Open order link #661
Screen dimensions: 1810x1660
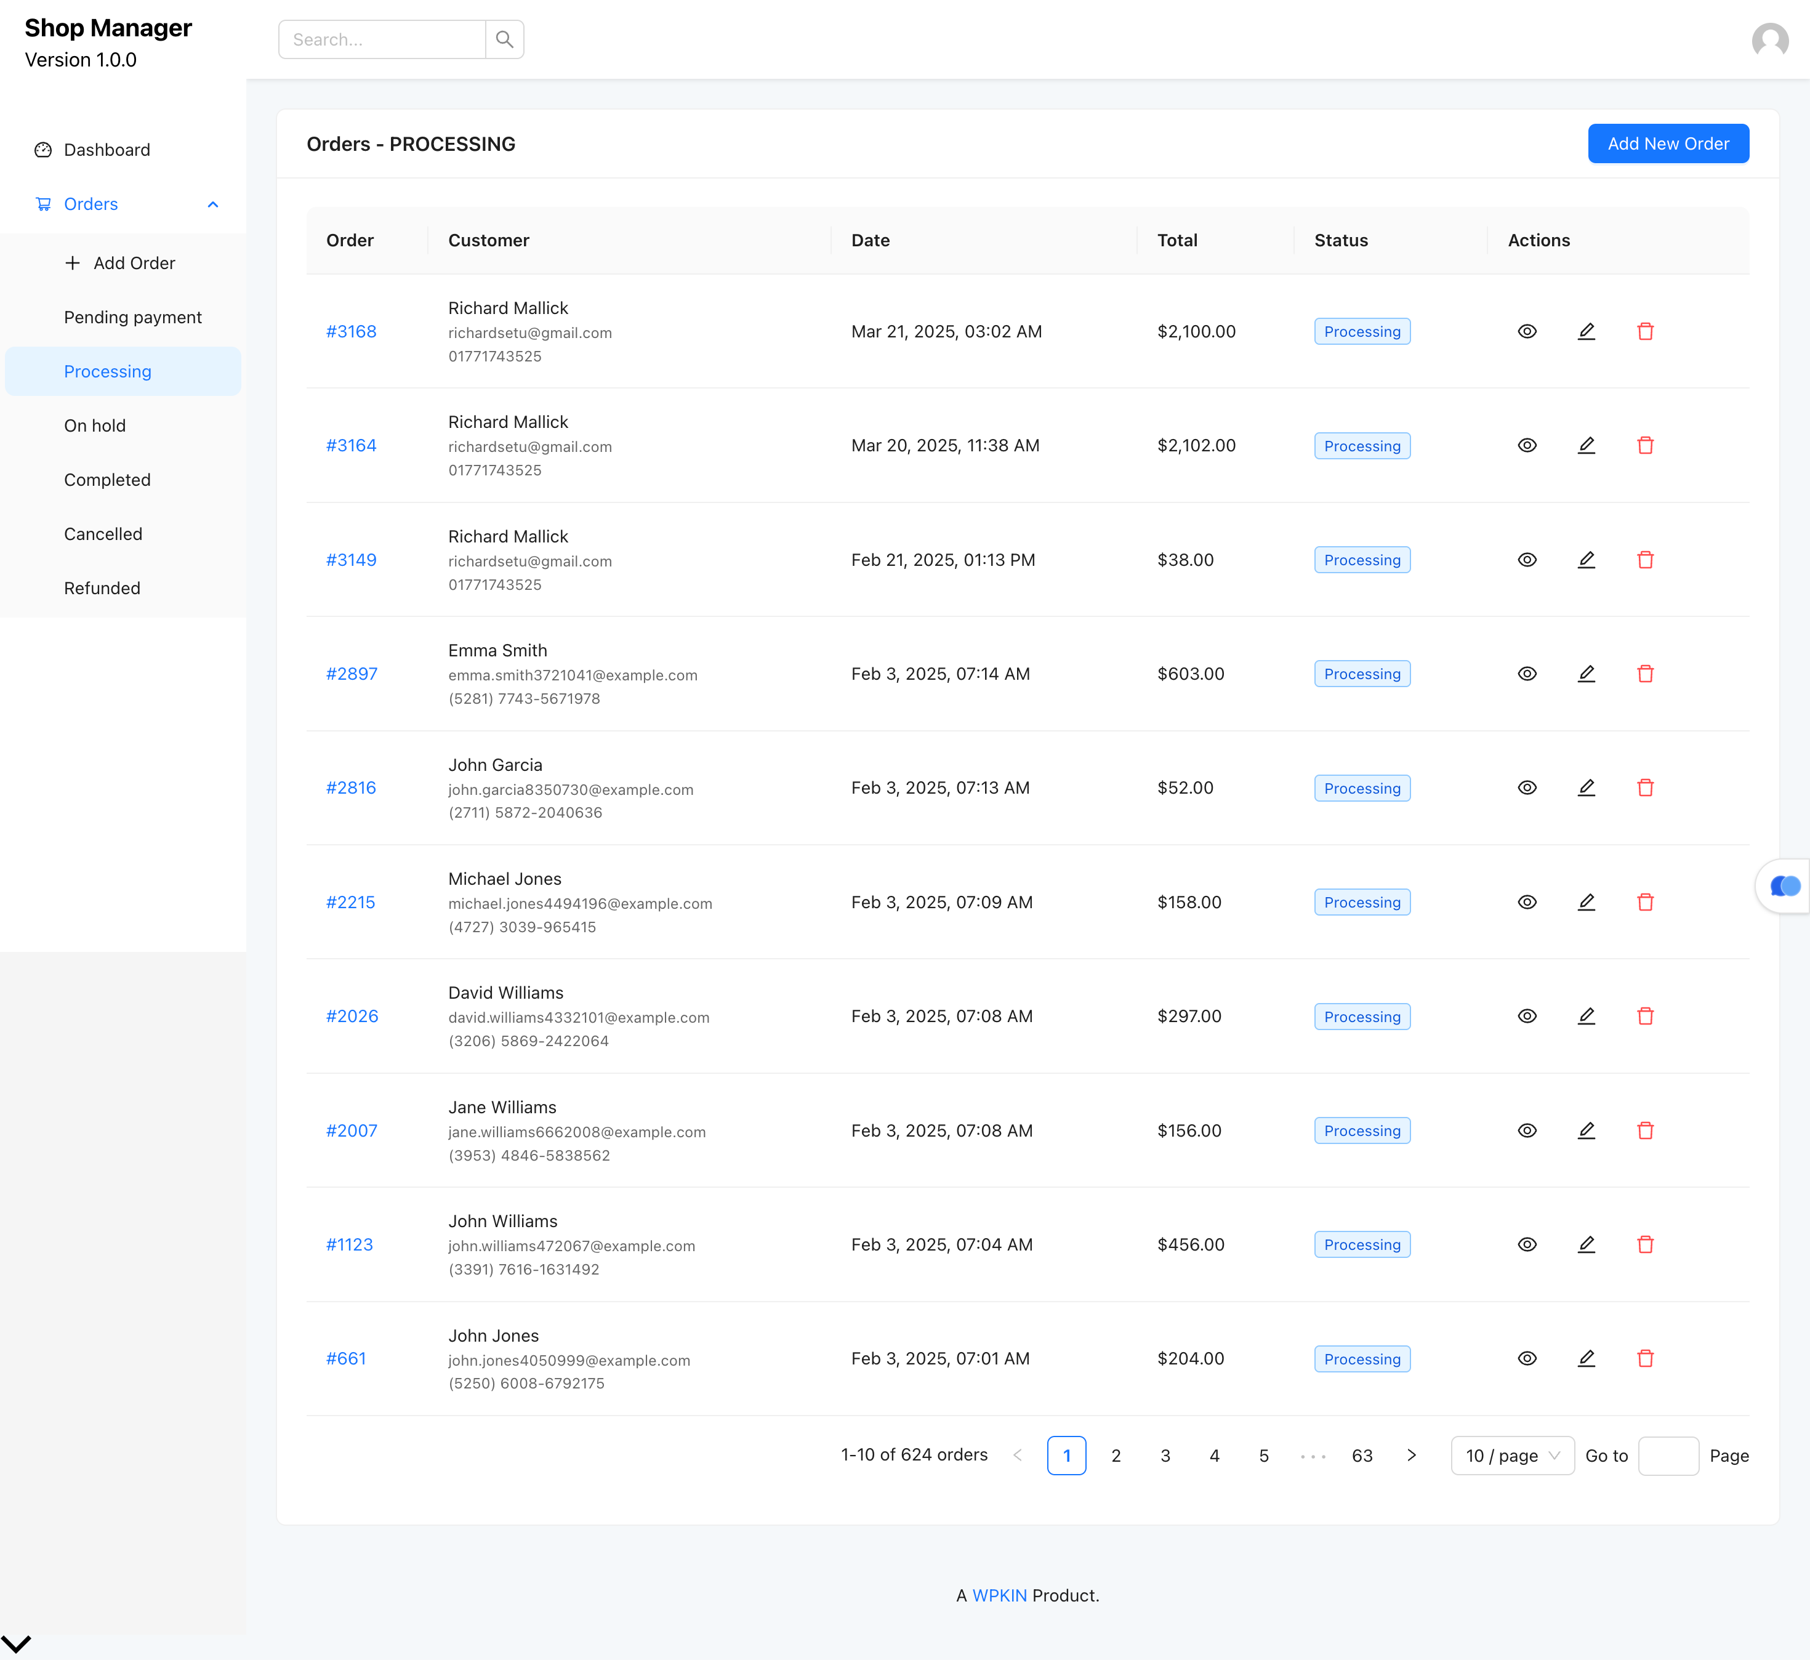coord(346,1358)
